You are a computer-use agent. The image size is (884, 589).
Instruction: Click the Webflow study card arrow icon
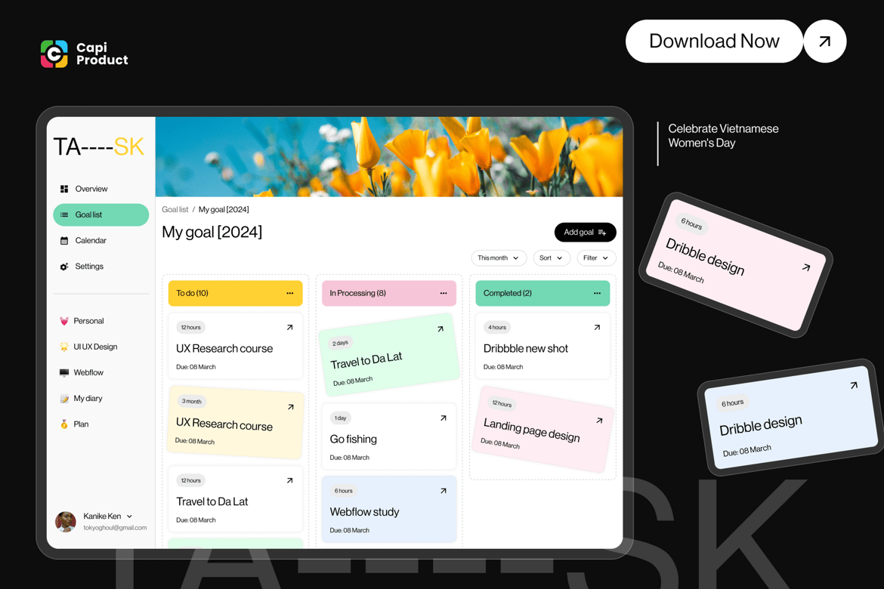coord(444,491)
